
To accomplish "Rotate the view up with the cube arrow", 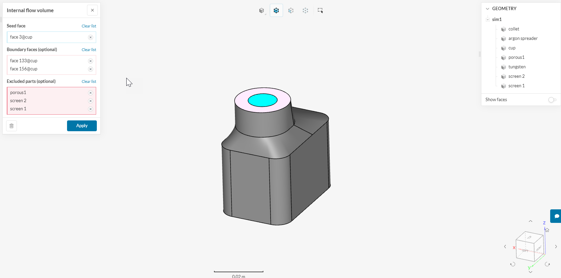I will click(531, 221).
